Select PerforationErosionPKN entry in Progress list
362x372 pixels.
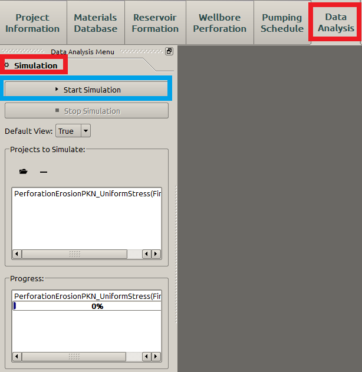click(87, 296)
